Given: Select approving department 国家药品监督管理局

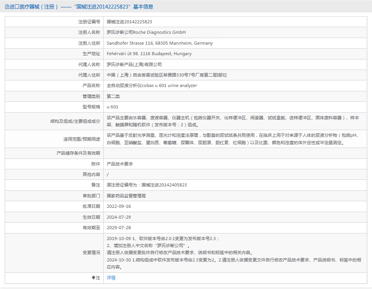Looking at the screenshot, I should [x=126, y=196].
